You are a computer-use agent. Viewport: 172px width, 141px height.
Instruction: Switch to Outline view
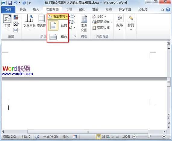click(113, 136)
